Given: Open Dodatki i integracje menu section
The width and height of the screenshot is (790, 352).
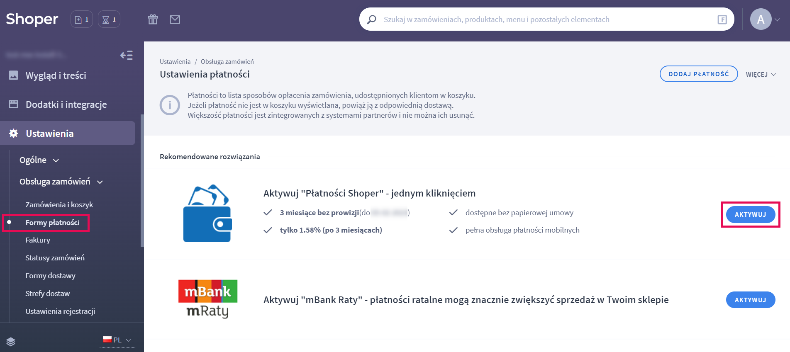Looking at the screenshot, I should pos(66,104).
